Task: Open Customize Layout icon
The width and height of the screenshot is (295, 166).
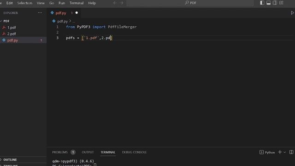Action: [281, 3]
